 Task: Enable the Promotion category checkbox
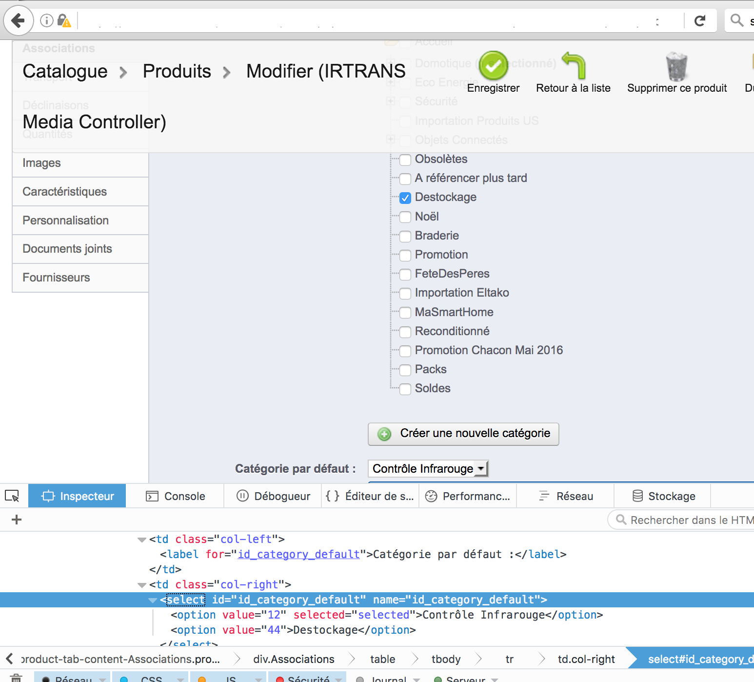405,255
